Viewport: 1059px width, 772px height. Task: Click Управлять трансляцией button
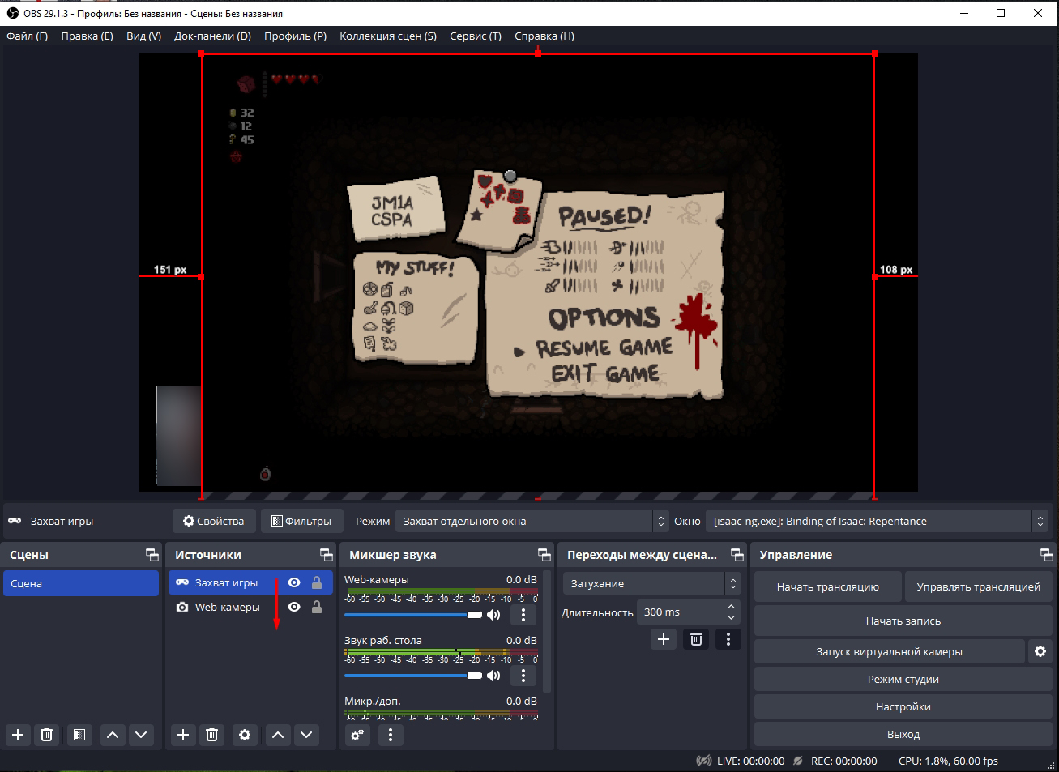click(978, 586)
